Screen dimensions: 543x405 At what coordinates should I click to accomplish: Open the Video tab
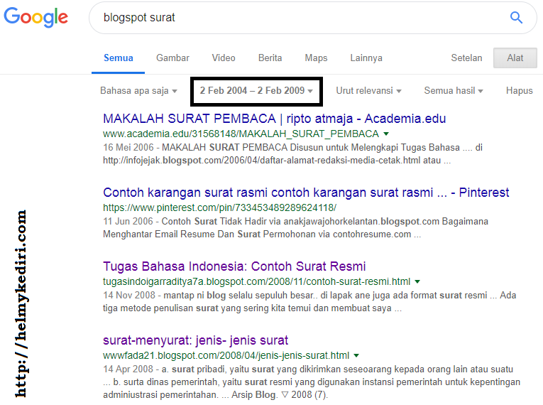pos(224,58)
